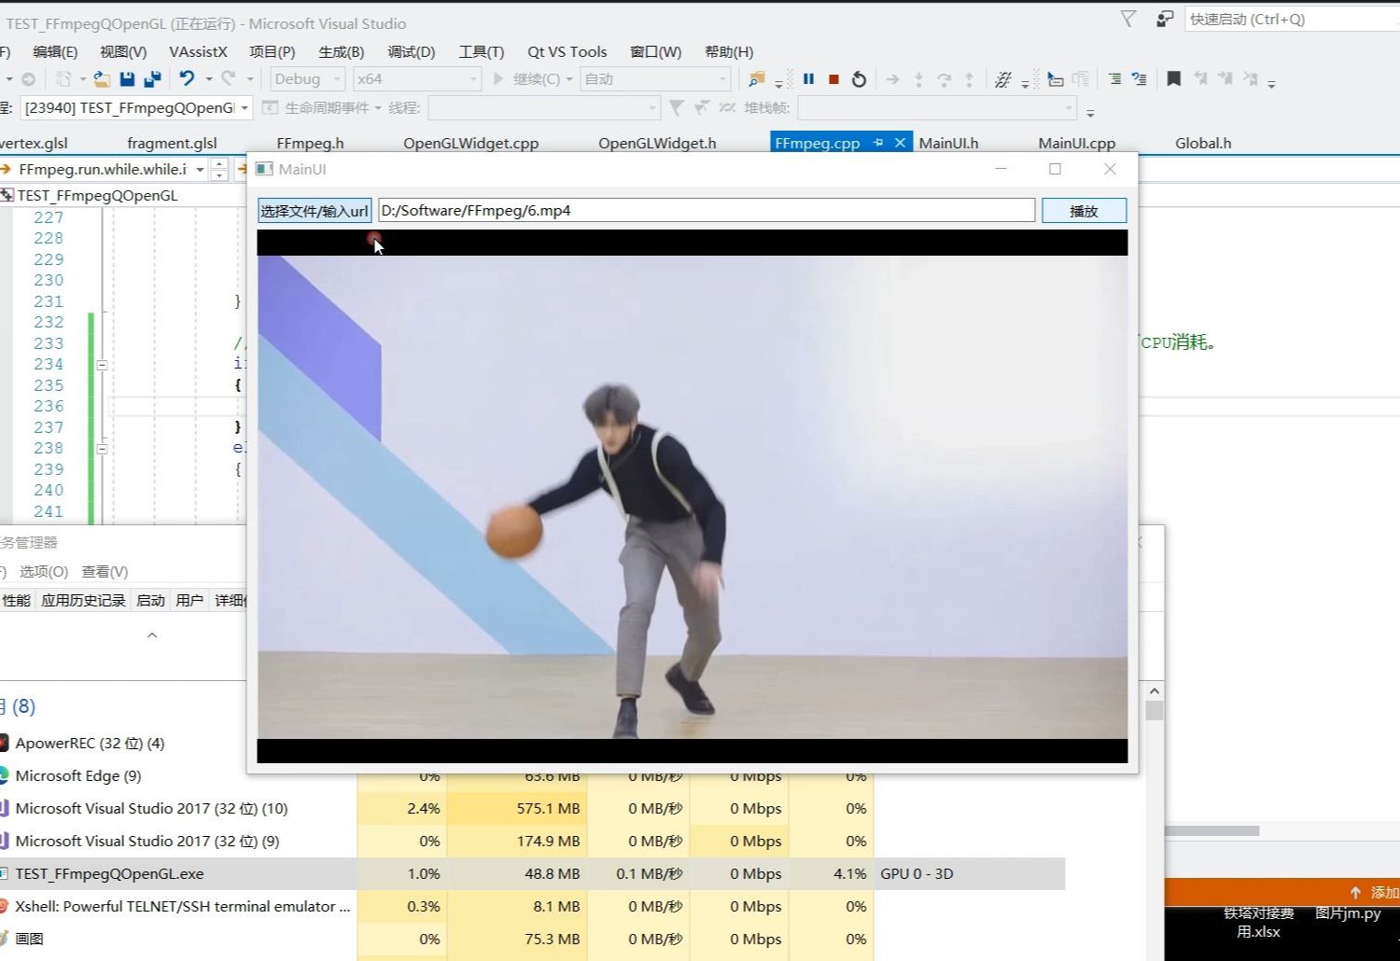
Task: Stop debugging with red square icon
Action: (x=833, y=79)
